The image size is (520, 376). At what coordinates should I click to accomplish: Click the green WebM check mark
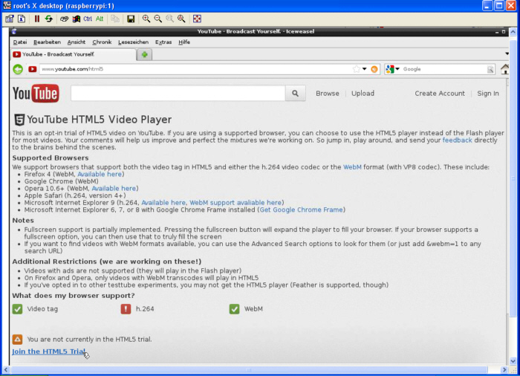[234, 309]
